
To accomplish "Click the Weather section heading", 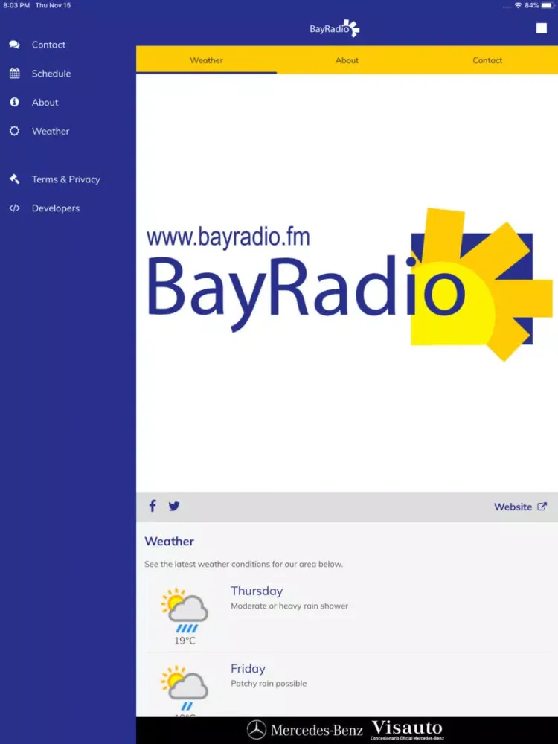I will click(x=170, y=542).
